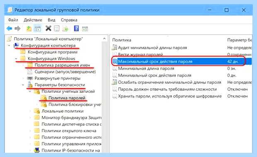Click the Политики IP-безопасности icon

(x=37, y=150)
